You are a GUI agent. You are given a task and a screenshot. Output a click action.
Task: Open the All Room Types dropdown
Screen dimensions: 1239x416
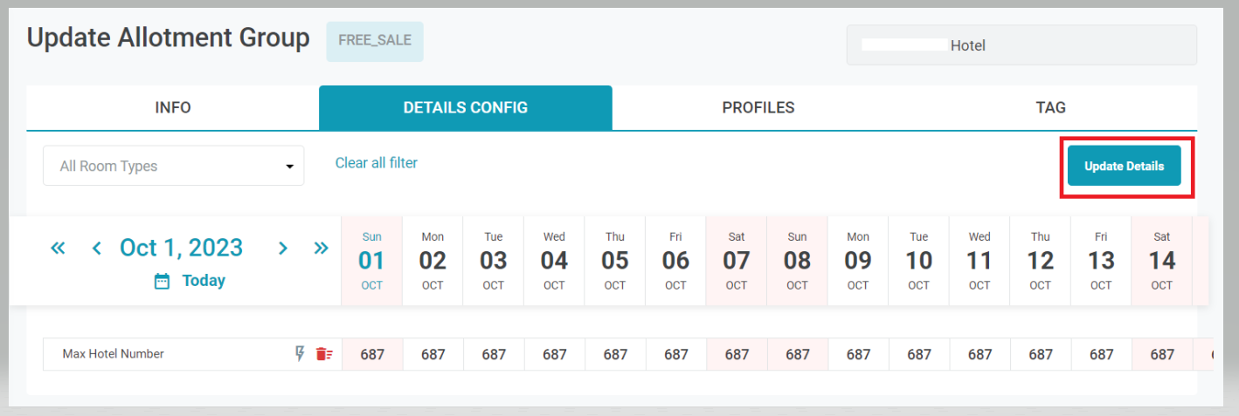(174, 166)
